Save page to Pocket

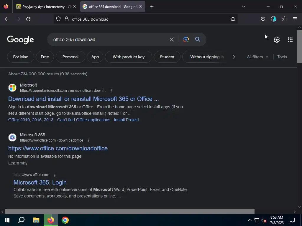click(263, 19)
